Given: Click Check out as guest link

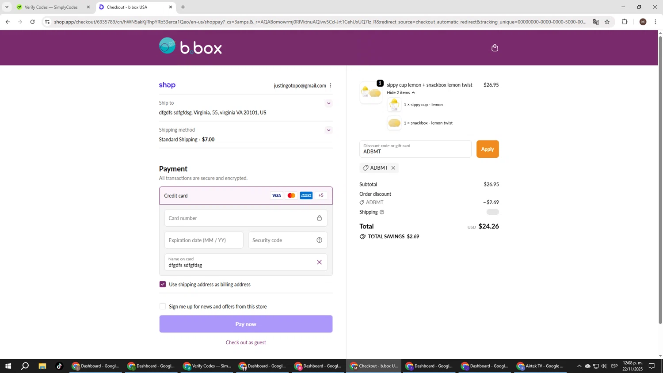Looking at the screenshot, I should pos(246,343).
